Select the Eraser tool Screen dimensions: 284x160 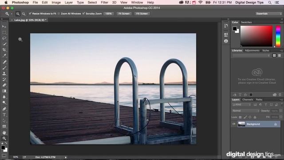pyautogui.click(x=4, y=85)
